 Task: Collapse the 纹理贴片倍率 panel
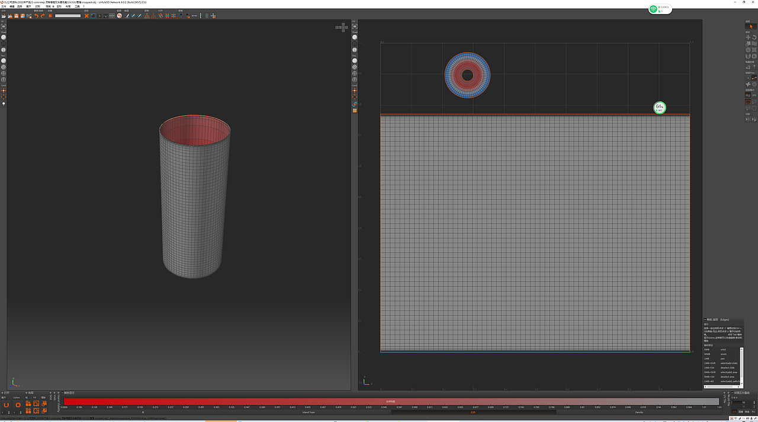[733, 392]
